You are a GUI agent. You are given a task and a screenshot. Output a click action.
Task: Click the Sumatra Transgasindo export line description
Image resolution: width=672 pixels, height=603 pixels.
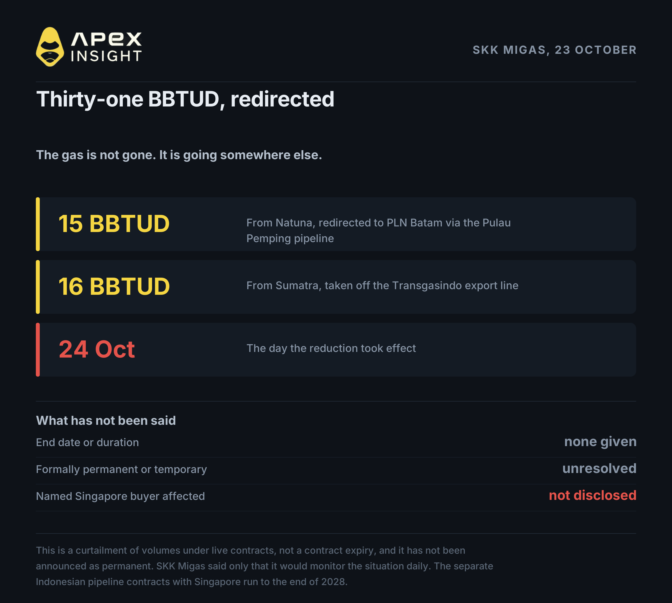(x=382, y=286)
